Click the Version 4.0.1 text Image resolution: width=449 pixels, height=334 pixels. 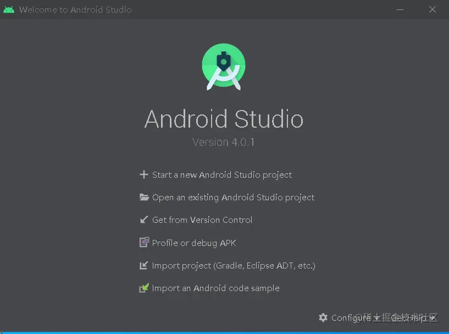click(223, 142)
